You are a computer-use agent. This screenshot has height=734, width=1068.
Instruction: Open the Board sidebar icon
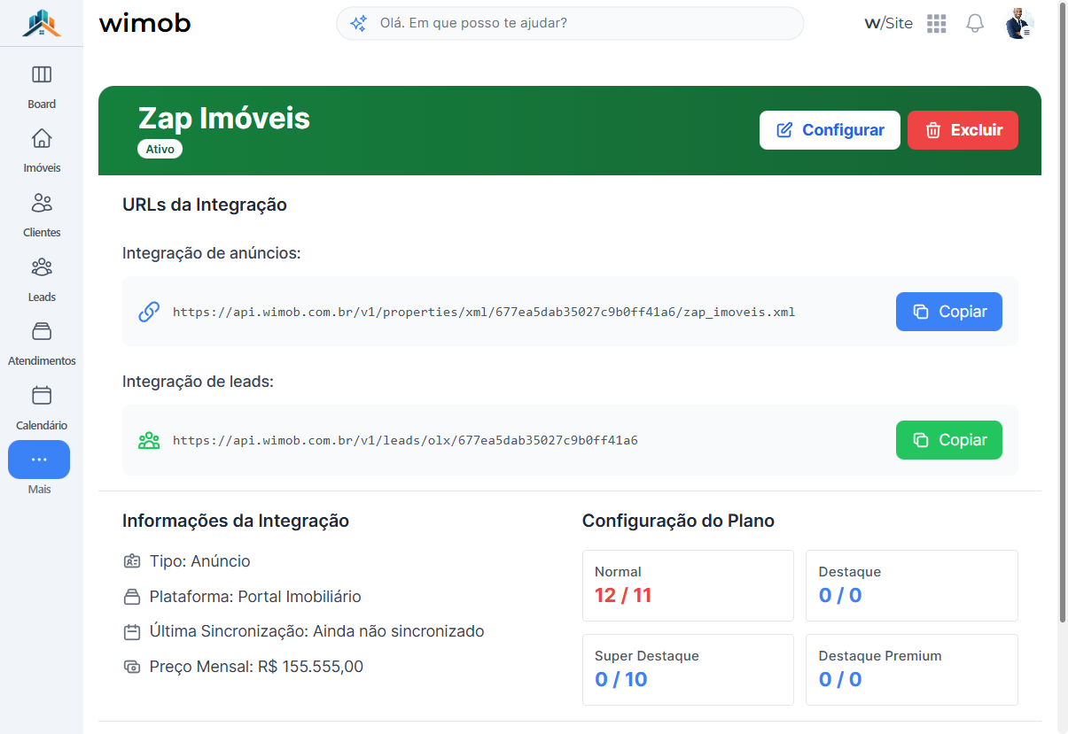[x=42, y=74]
